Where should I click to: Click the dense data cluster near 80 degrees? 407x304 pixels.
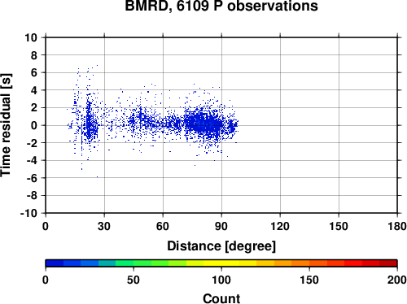pos(204,124)
